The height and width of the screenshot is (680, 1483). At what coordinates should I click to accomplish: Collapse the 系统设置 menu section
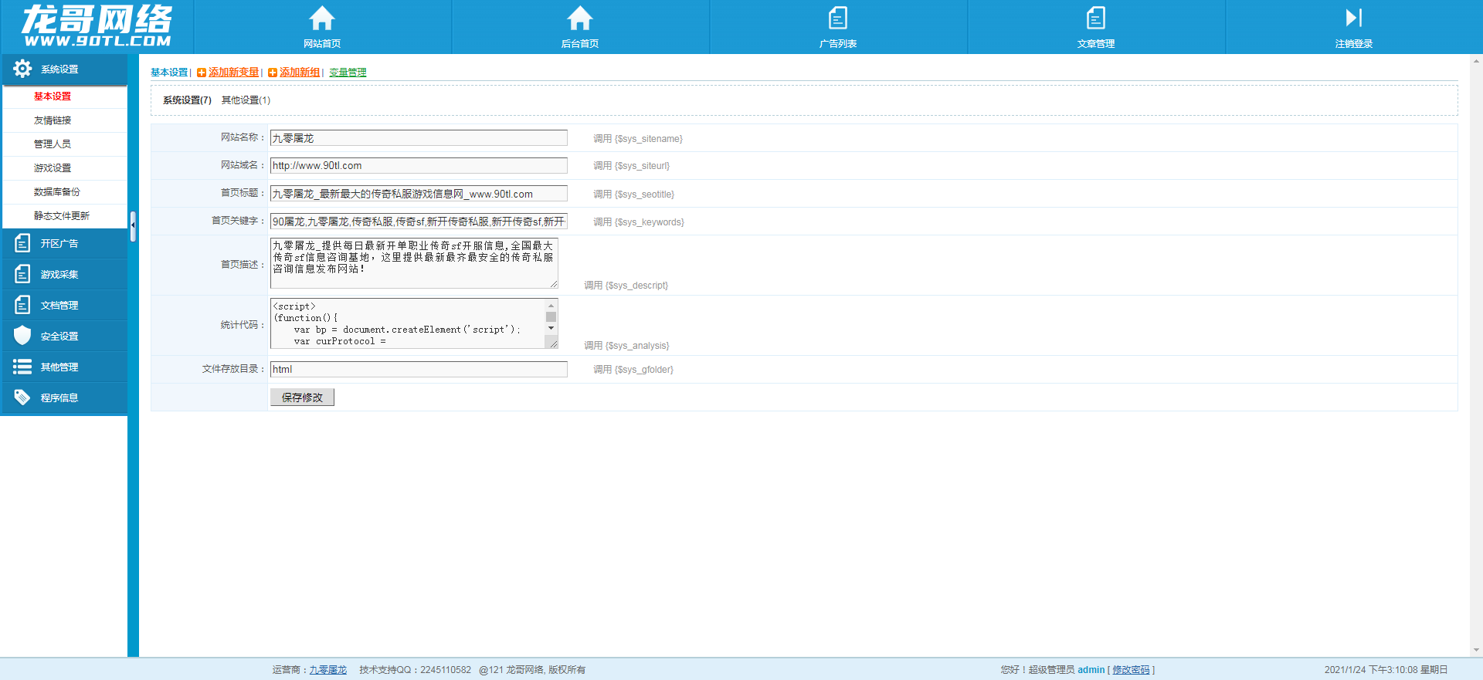pyautogui.click(x=65, y=69)
